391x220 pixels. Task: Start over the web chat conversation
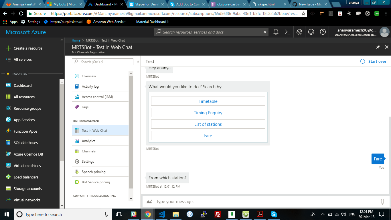(x=373, y=61)
